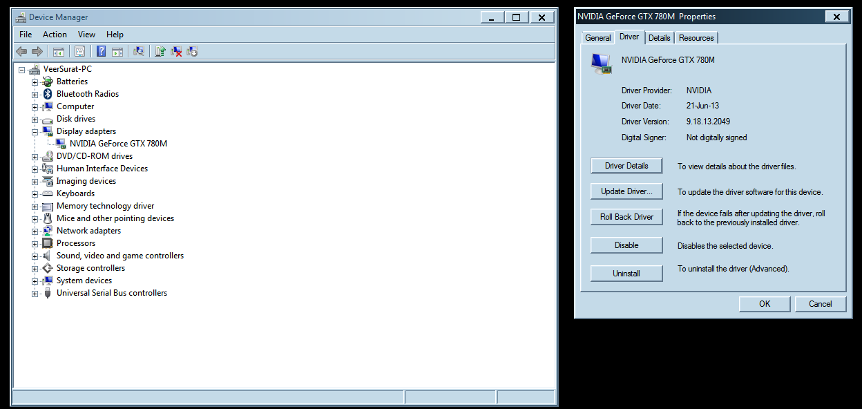
Task: Select NVIDIA GeForce GTX 780M tree item
Action: (119, 144)
